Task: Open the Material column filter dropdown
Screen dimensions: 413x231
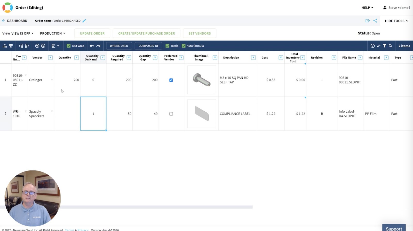Action: click(386, 58)
